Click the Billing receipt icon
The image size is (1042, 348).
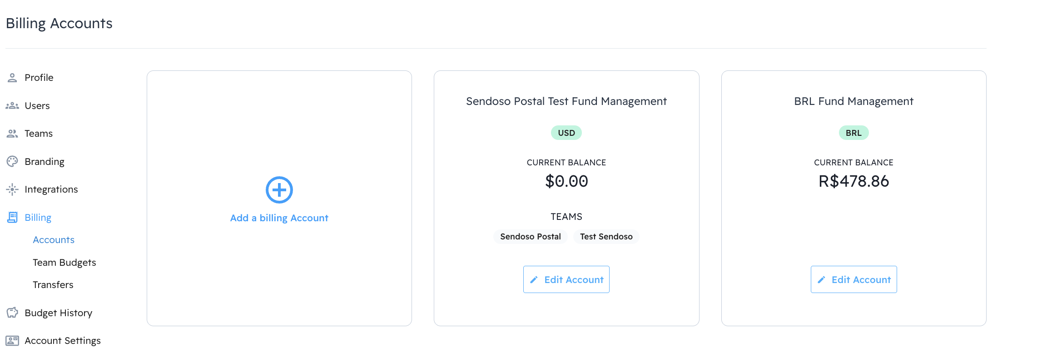[x=12, y=218]
